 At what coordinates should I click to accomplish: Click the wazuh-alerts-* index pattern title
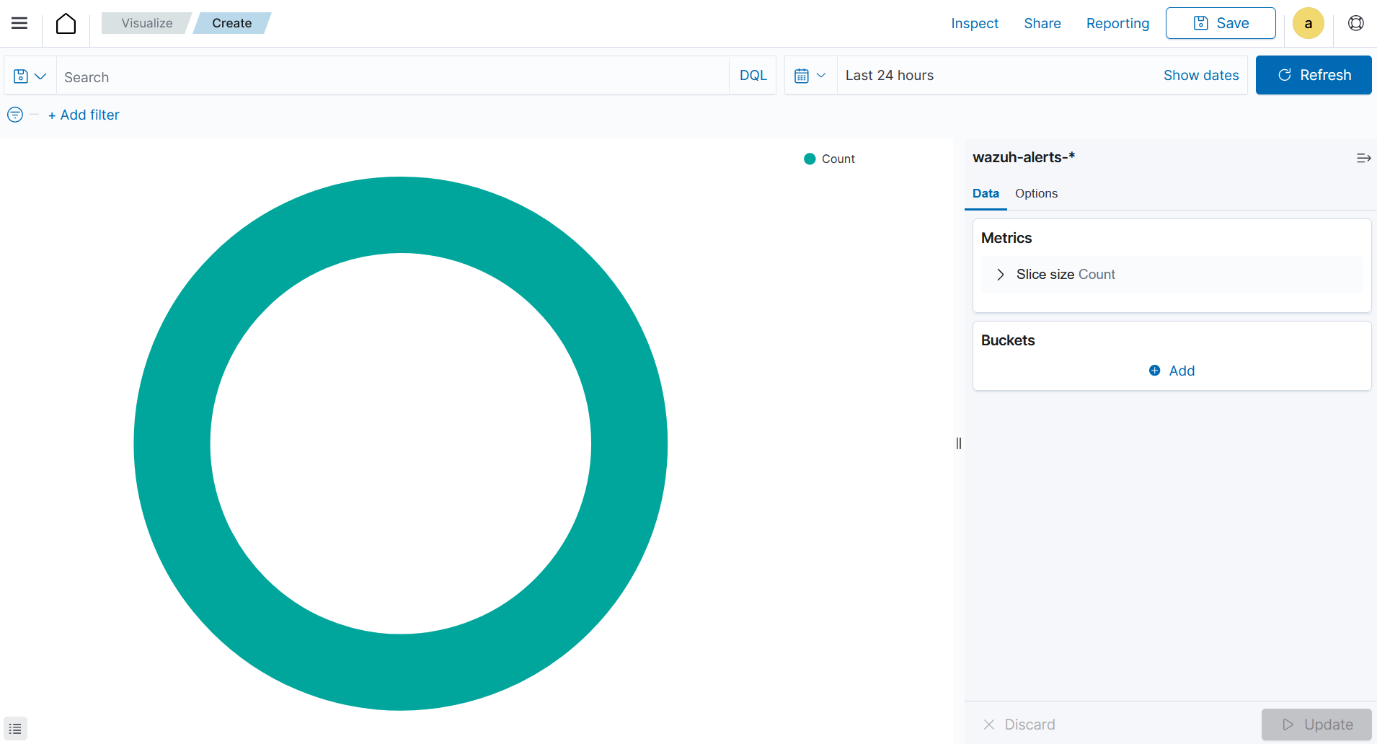click(x=1024, y=157)
